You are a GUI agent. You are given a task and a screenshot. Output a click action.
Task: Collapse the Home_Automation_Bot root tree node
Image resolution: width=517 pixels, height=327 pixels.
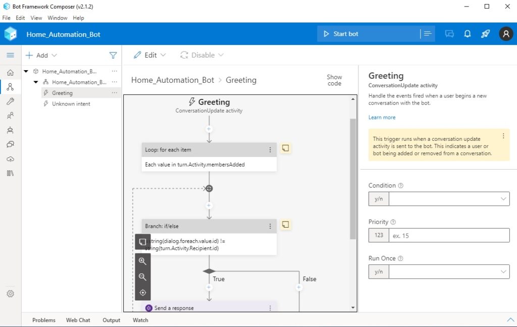(26, 72)
